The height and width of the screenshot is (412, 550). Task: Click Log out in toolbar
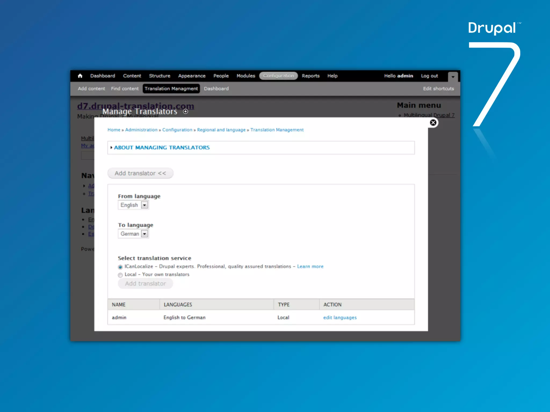(429, 76)
